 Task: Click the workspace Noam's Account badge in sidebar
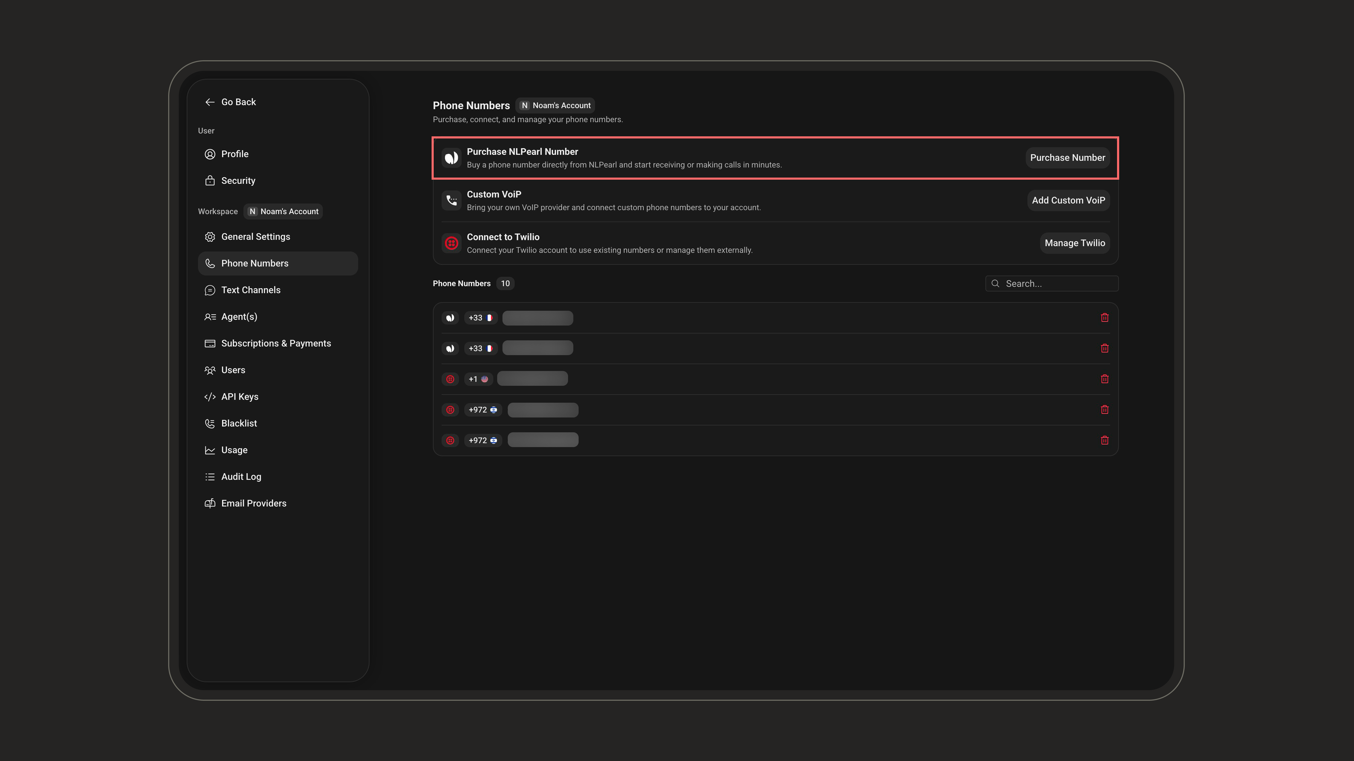tap(283, 211)
